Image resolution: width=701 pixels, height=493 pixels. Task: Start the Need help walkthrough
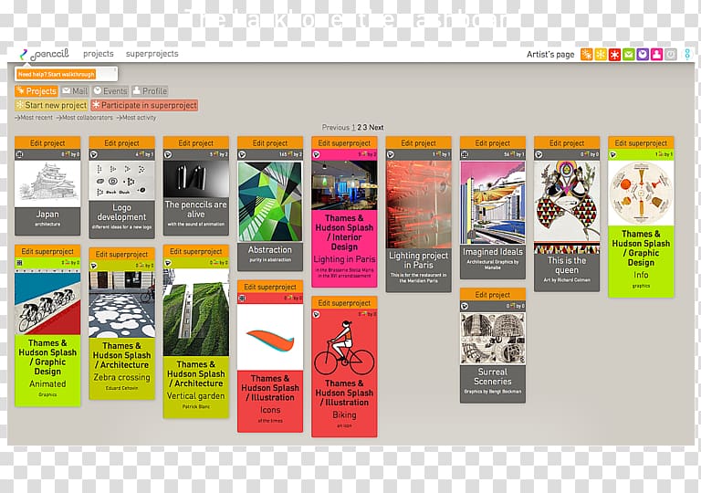[x=57, y=74]
